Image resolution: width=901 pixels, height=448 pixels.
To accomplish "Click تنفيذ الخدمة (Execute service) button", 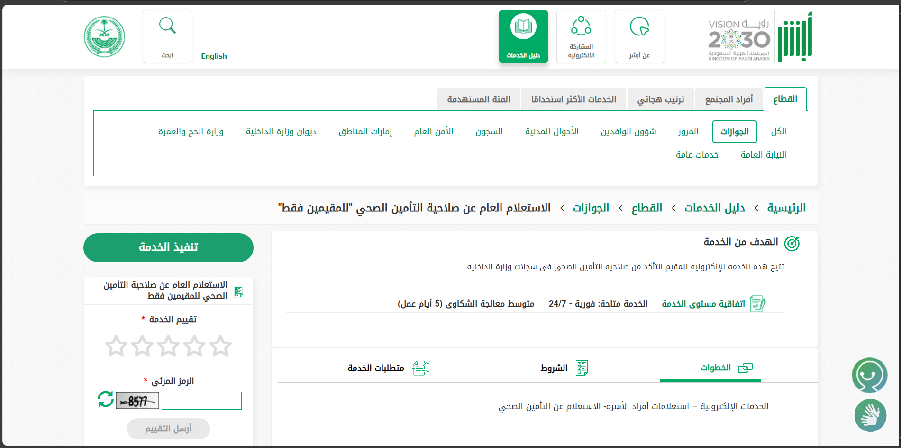I will click(x=168, y=247).
